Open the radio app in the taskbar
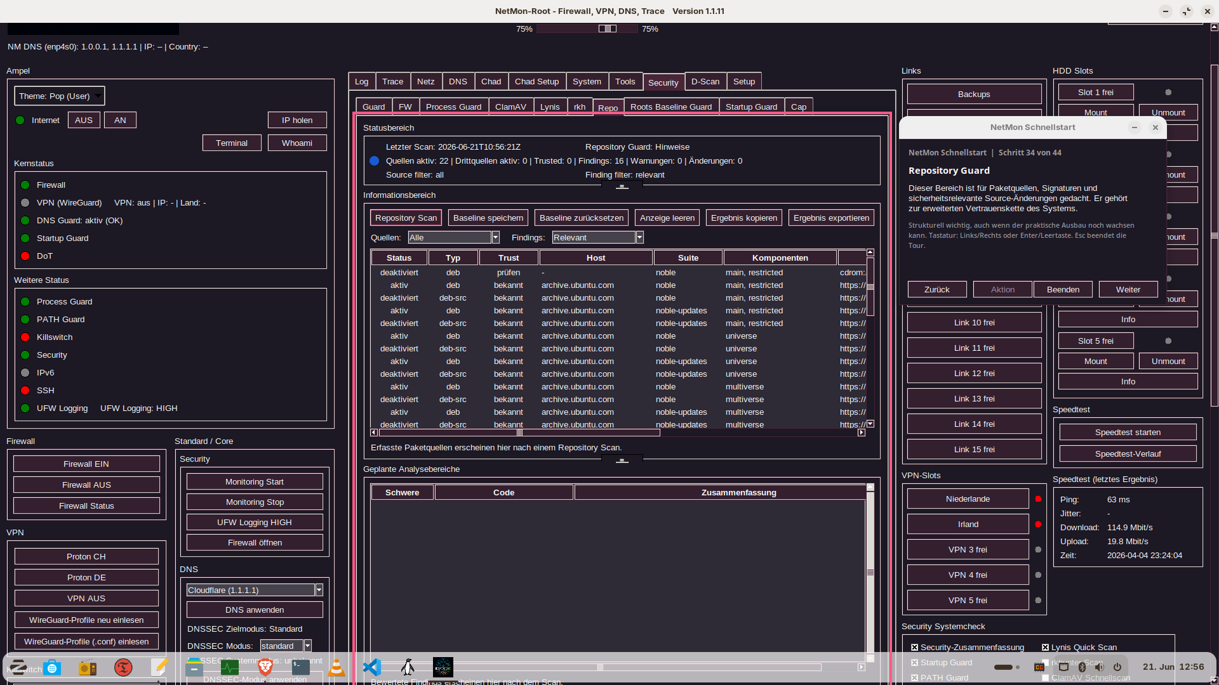This screenshot has width=1219, height=685. (88, 667)
